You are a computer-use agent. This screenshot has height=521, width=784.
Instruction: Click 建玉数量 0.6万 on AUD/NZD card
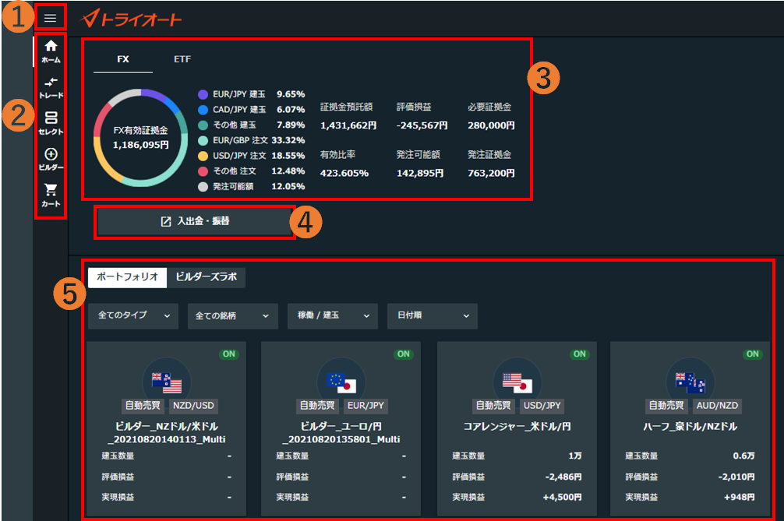click(x=743, y=456)
